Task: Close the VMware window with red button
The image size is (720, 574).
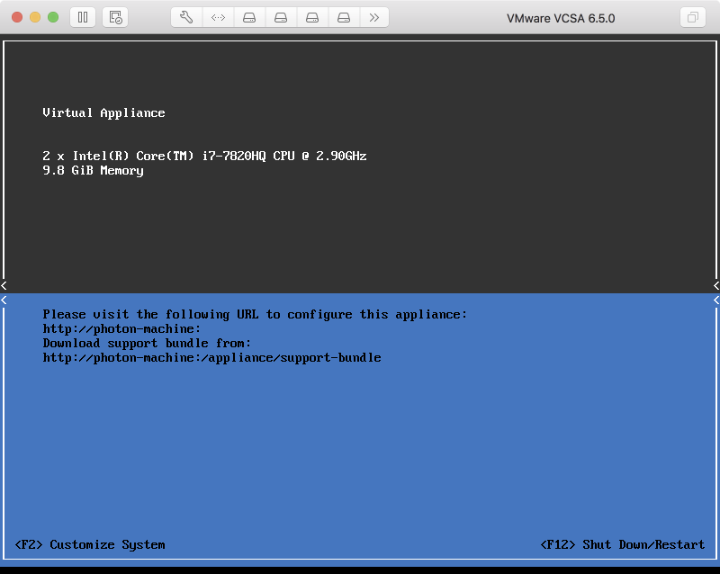Action: (x=17, y=17)
